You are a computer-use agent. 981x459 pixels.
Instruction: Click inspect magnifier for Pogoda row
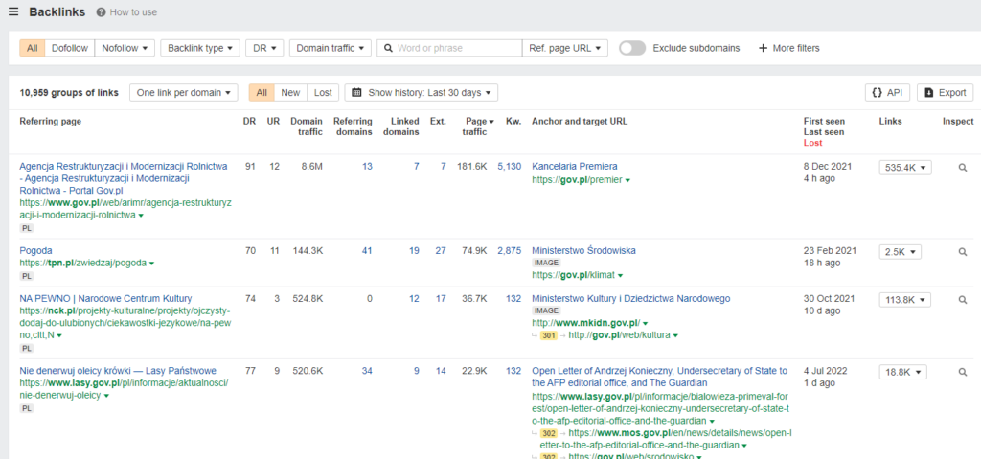point(963,252)
